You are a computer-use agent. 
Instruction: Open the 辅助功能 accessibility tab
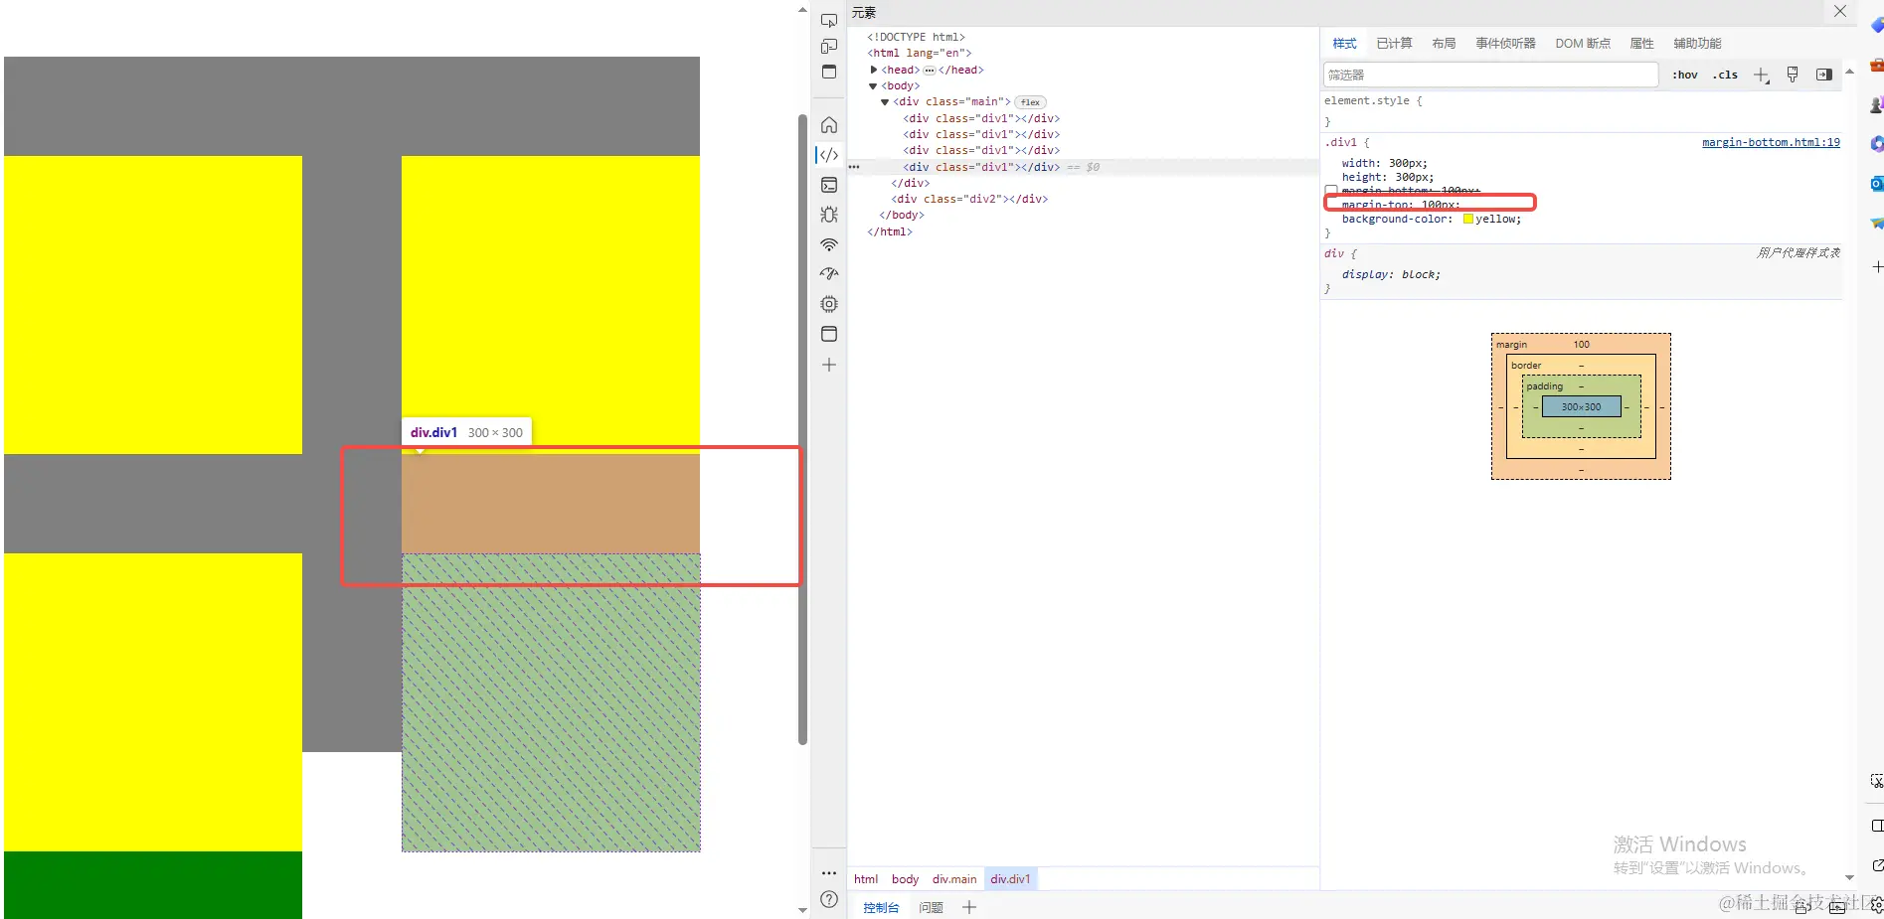click(x=1697, y=44)
